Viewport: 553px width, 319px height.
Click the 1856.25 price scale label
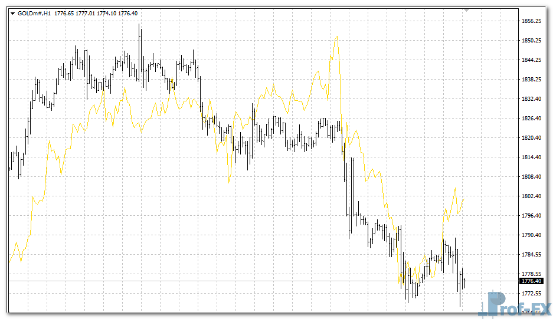click(x=532, y=21)
